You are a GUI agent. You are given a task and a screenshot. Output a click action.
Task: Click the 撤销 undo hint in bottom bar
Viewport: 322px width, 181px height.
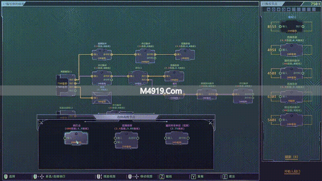point(167,176)
